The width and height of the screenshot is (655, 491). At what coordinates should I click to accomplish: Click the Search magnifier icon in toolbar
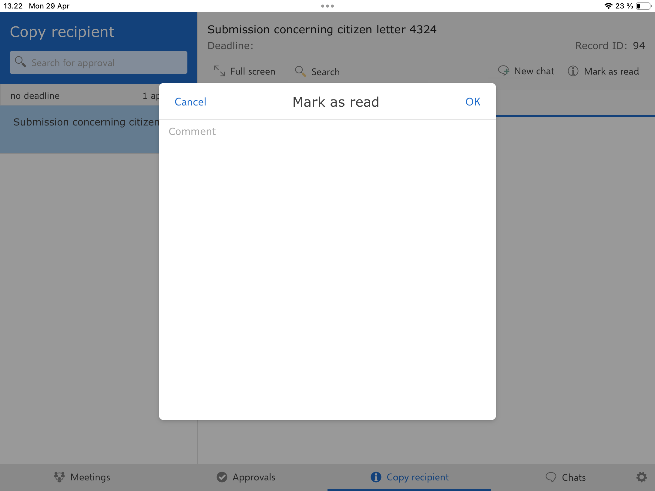click(x=300, y=71)
